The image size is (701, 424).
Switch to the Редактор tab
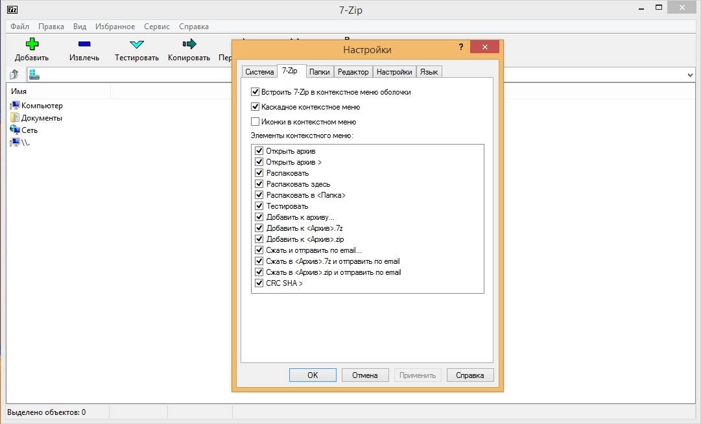coord(353,71)
